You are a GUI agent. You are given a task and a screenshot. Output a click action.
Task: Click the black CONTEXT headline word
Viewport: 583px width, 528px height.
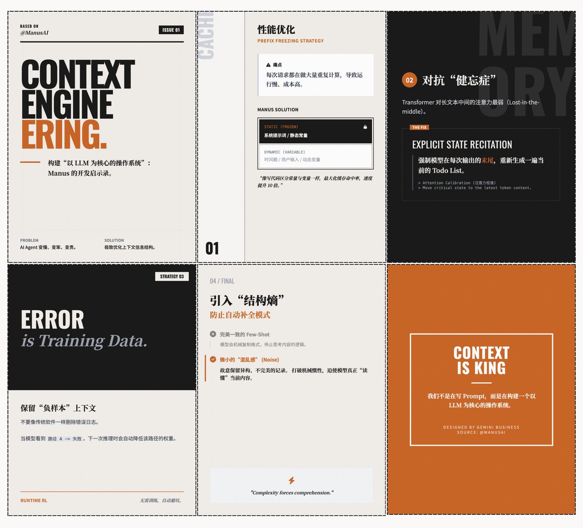pos(78,74)
